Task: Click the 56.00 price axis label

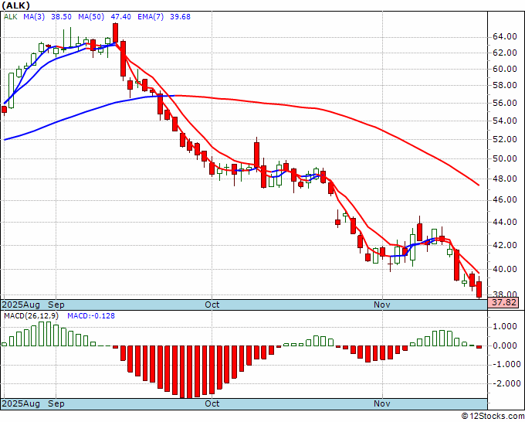Action: tap(505, 103)
